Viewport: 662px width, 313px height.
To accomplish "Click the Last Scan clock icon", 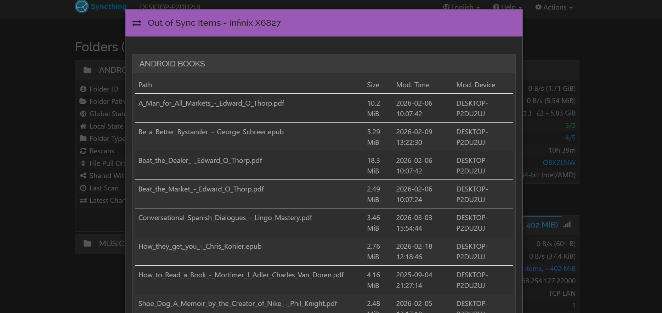I will (x=83, y=188).
